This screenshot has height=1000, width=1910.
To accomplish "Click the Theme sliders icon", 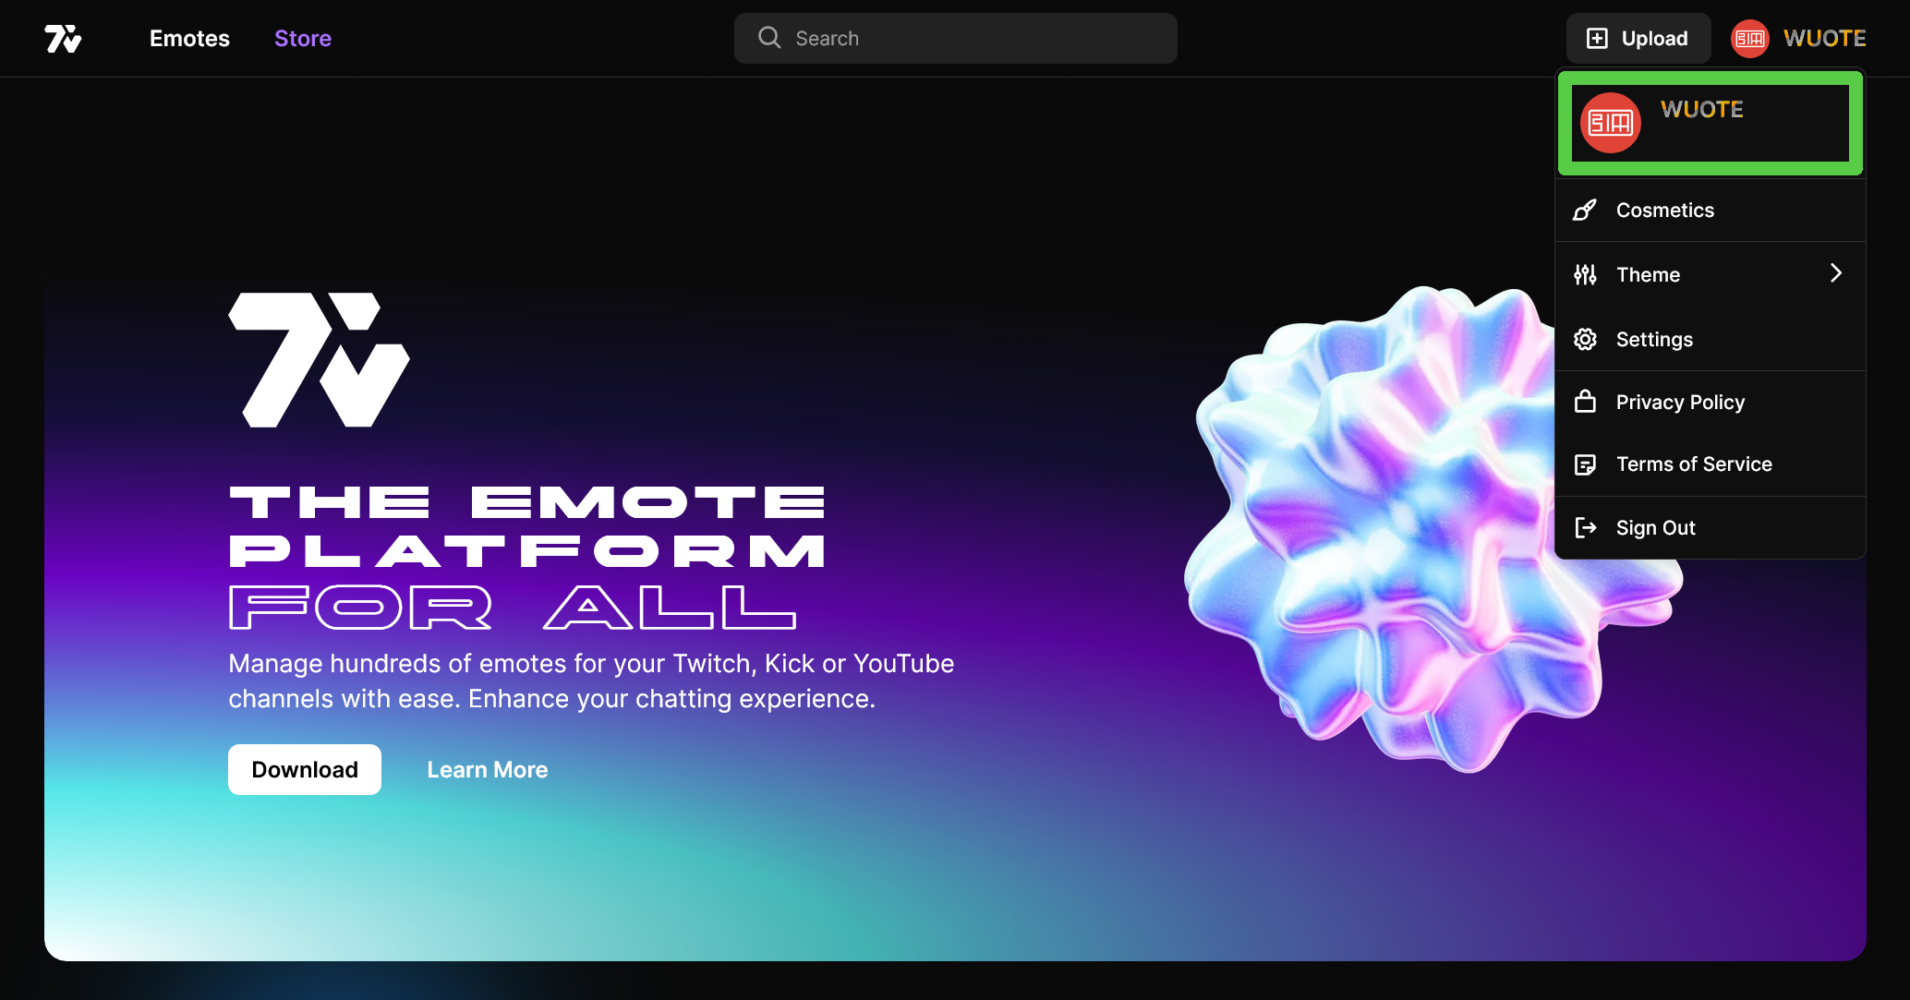I will [1585, 274].
